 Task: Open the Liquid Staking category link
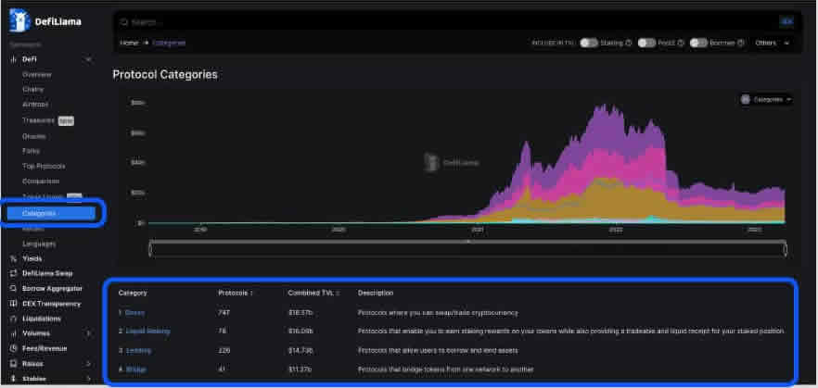click(148, 331)
